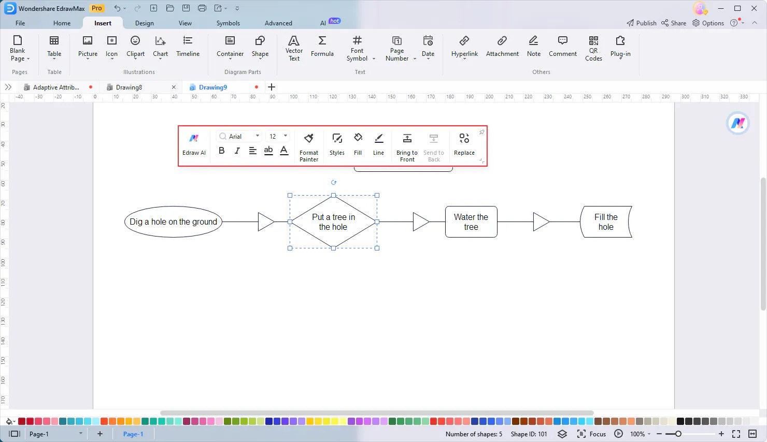This screenshot has width=767, height=442.
Task: Select the 'Water the tree' shape
Action: click(471, 222)
